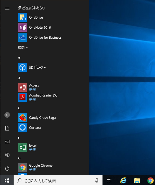Viewport: 155px width, 185px height.
Task: Activate the microphone in search box
Action: [x=97, y=180]
